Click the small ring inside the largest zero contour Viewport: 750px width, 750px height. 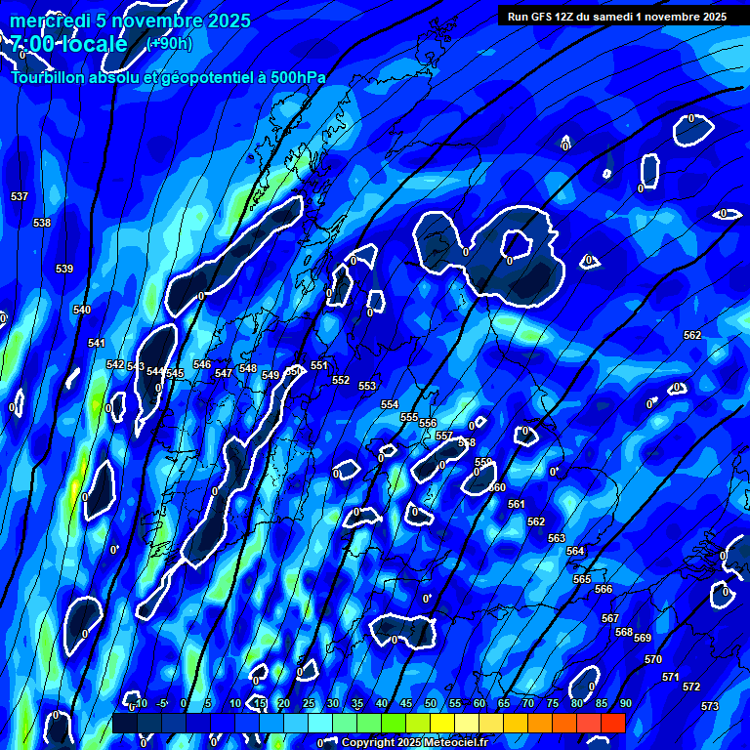coord(515,243)
